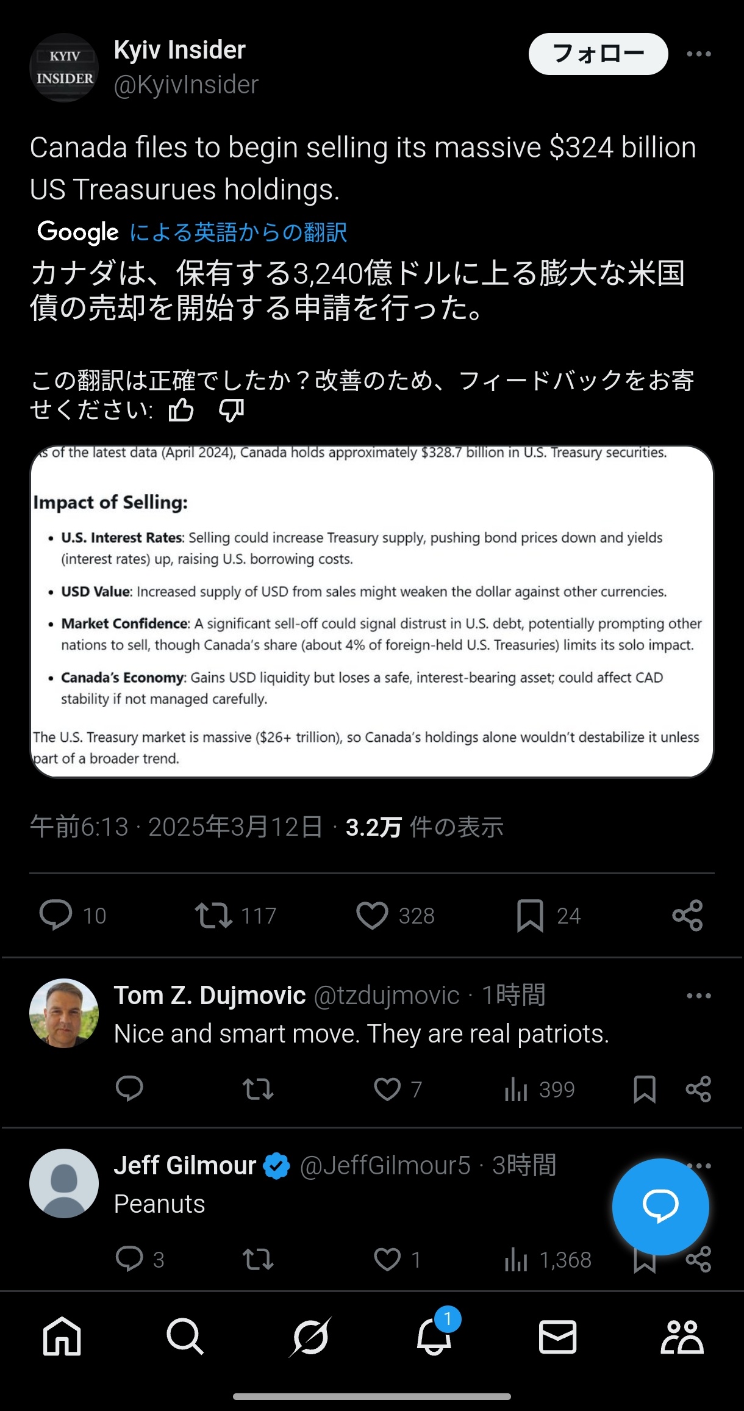Open the Search tab

[x=185, y=1336]
